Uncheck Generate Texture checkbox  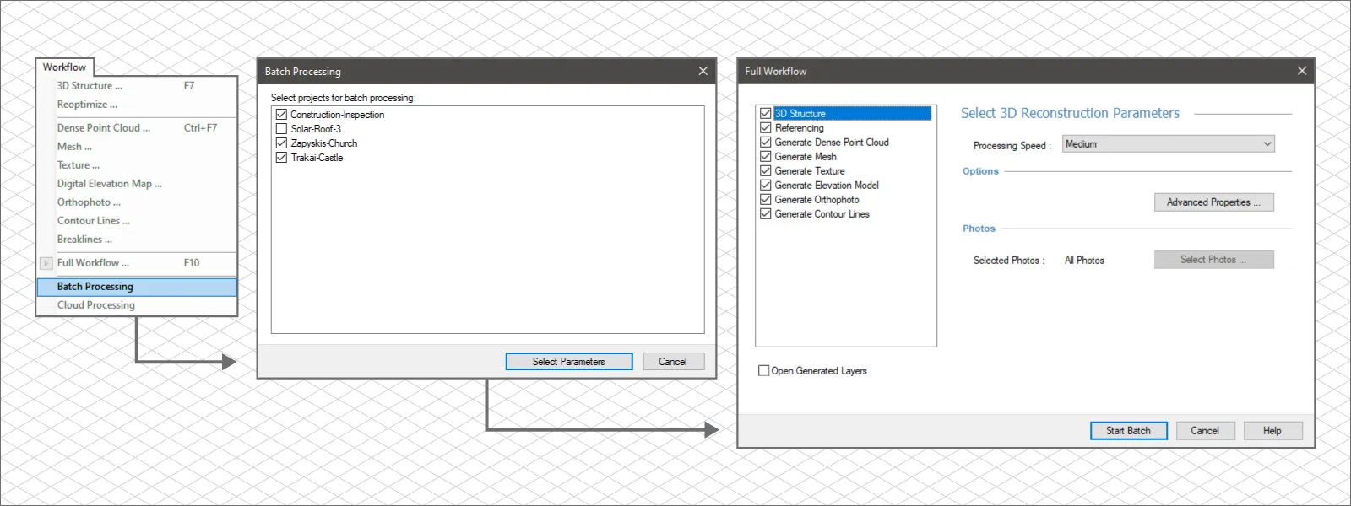[x=766, y=170]
